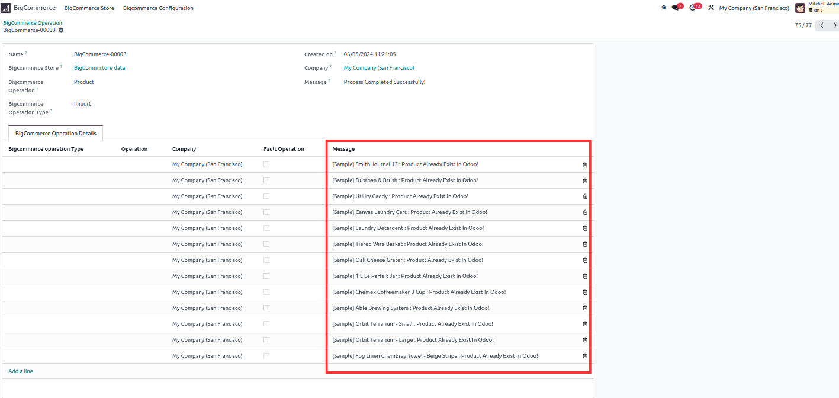Image resolution: width=839 pixels, height=398 pixels.
Task: Delete the 1 L Le Parfait Jar line
Action: tap(585, 276)
